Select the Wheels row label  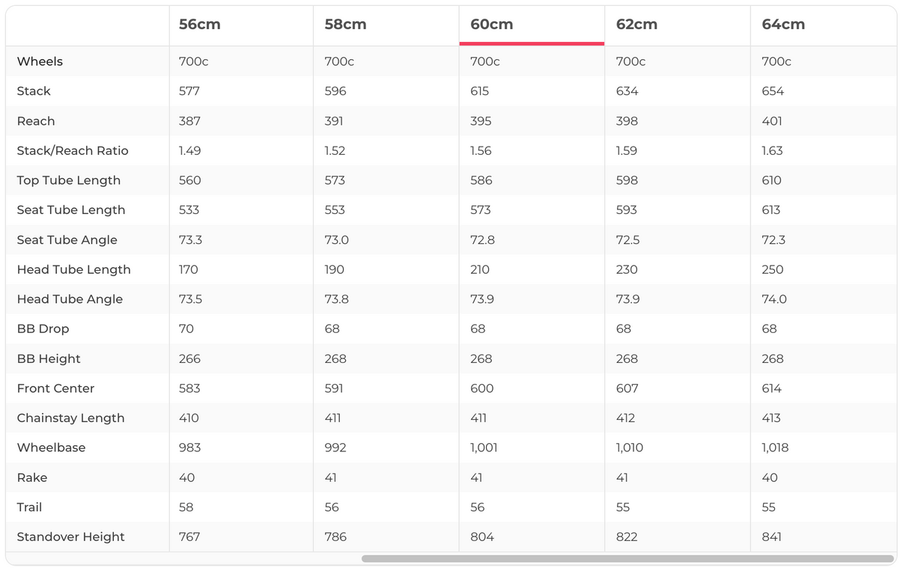coord(40,61)
